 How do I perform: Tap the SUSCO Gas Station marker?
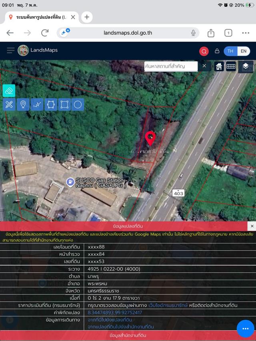point(70,182)
